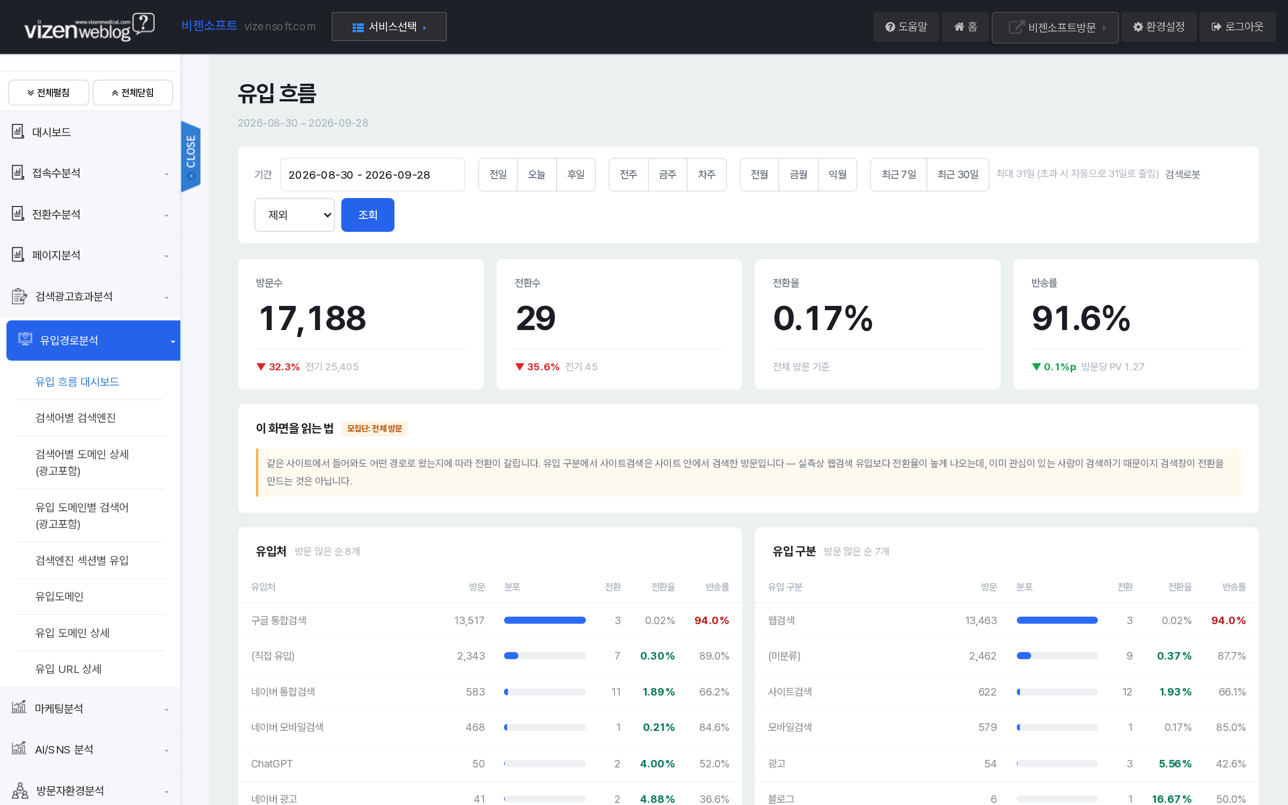
Task: Expand the 페이지분석 menu arrow
Action: 166,257
